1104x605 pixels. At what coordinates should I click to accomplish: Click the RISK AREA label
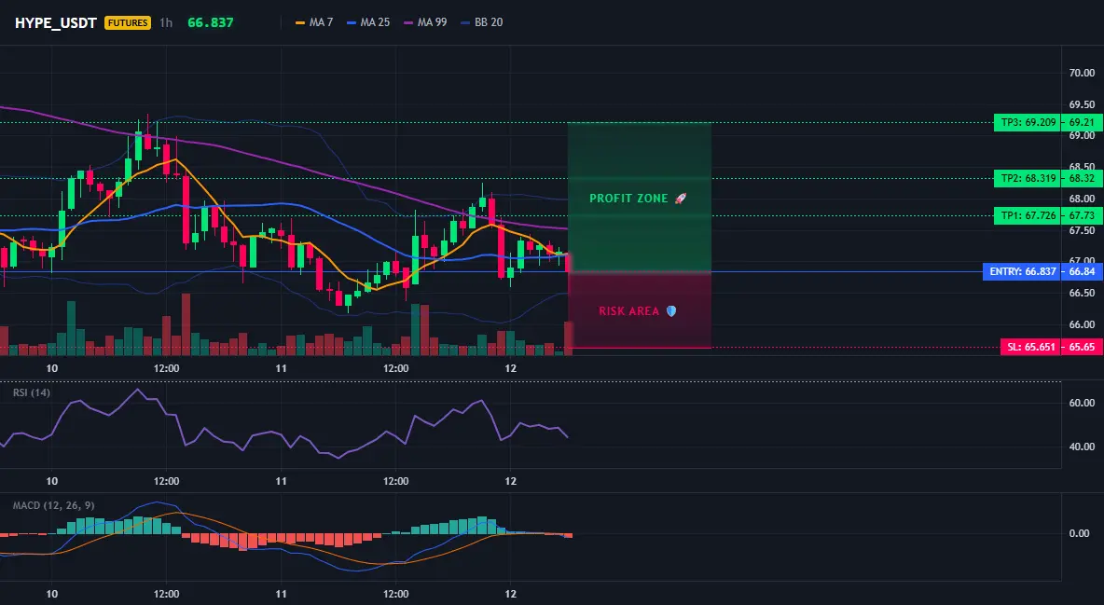point(629,311)
